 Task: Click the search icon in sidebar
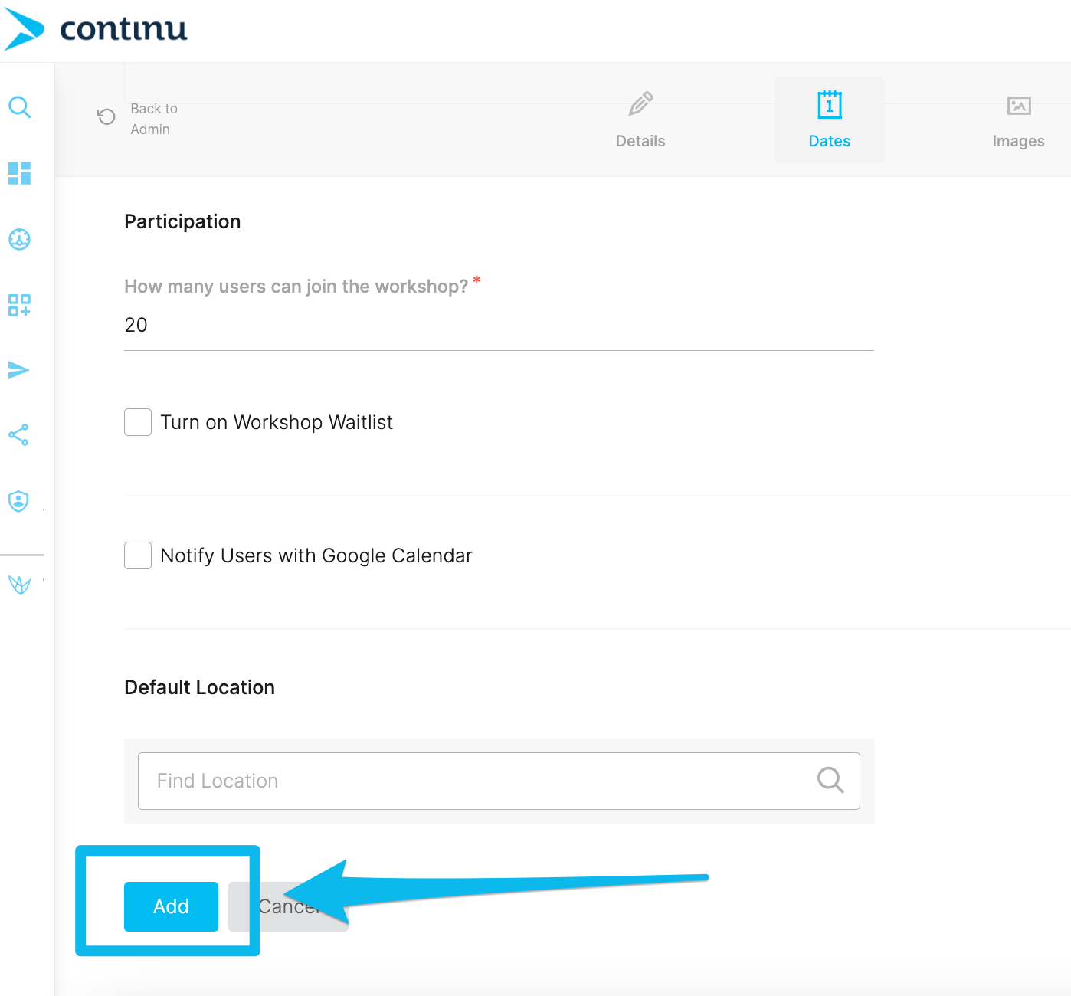coord(20,107)
